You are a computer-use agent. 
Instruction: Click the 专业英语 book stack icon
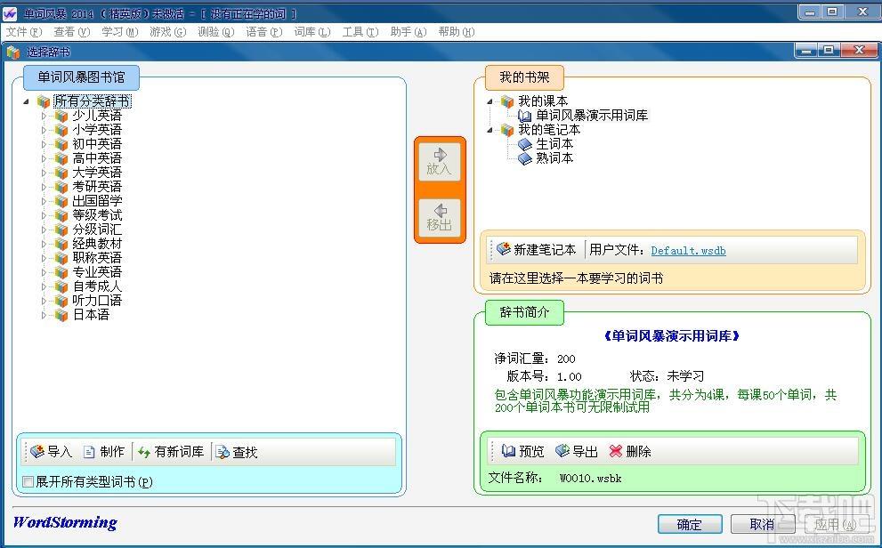(x=61, y=272)
